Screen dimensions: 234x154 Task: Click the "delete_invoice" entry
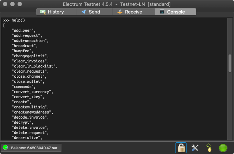click(30, 127)
